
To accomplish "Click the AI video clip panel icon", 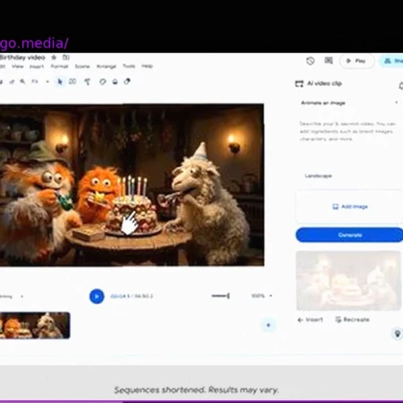I will [x=299, y=84].
